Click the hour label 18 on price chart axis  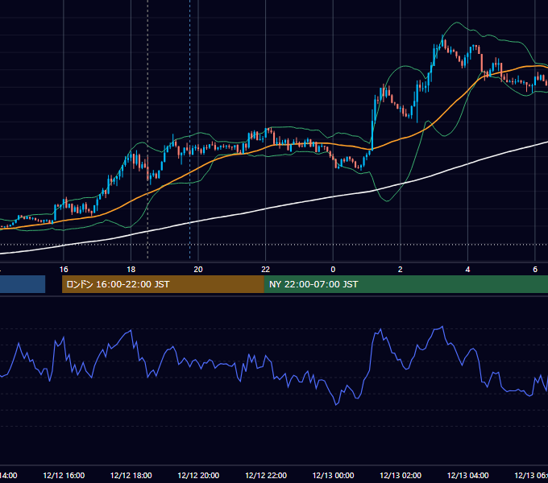(131, 270)
